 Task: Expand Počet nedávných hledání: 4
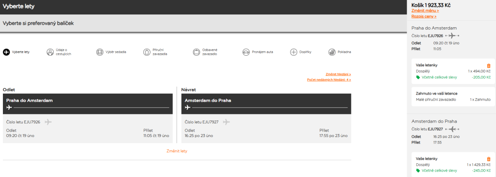(x=329, y=80)
